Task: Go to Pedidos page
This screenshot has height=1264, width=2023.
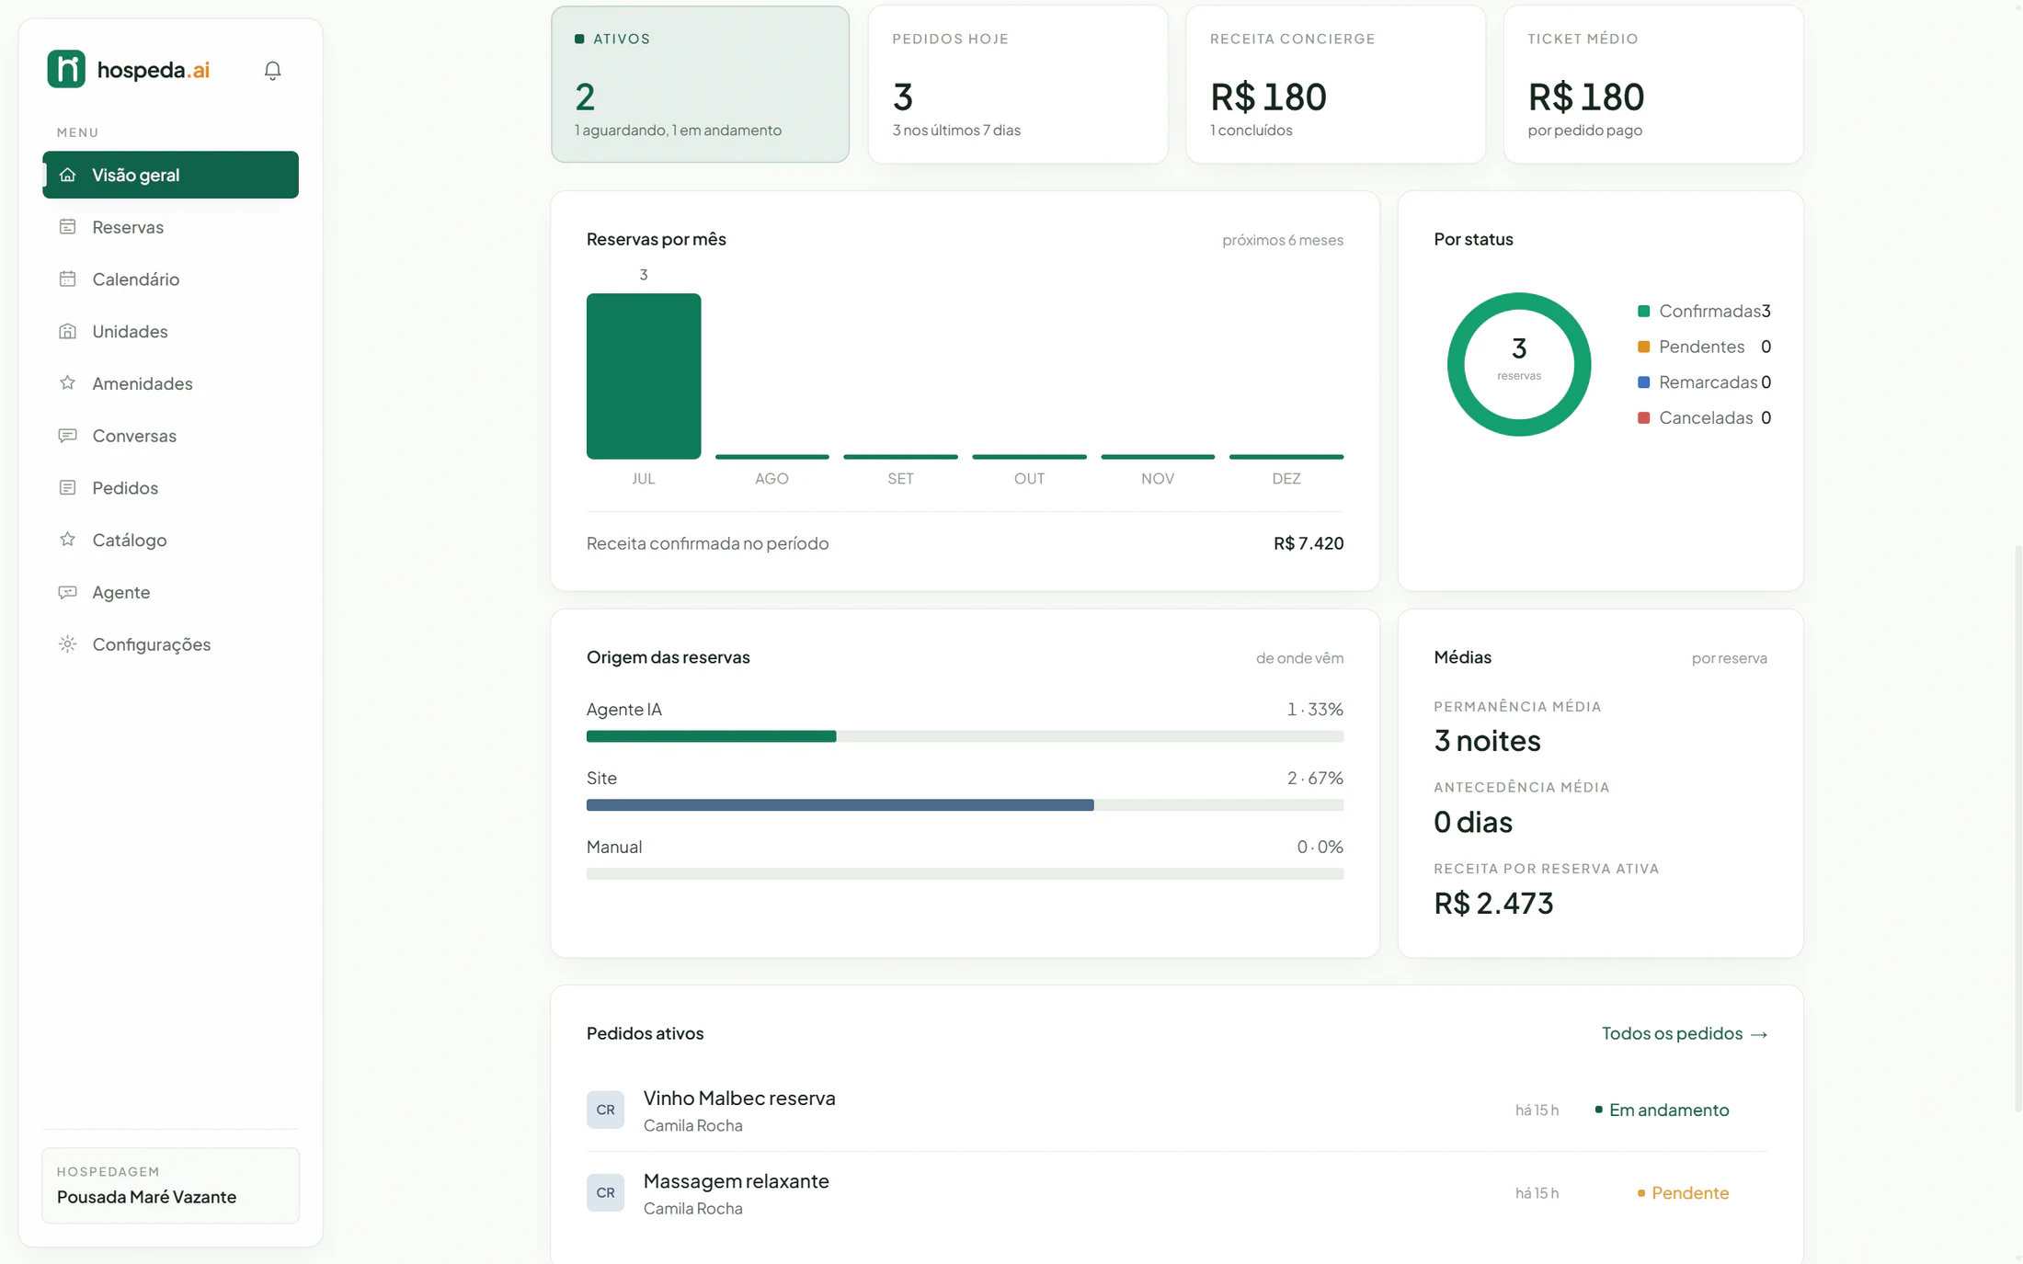Action: point(170,487)
